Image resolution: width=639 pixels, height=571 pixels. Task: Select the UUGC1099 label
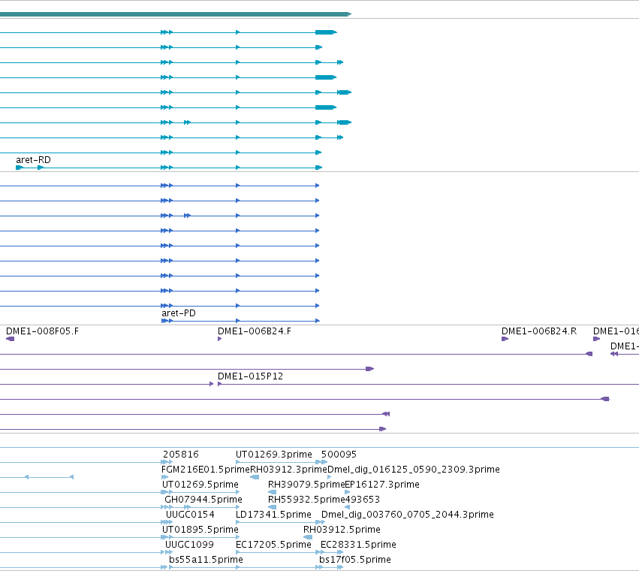coord(189,545)
